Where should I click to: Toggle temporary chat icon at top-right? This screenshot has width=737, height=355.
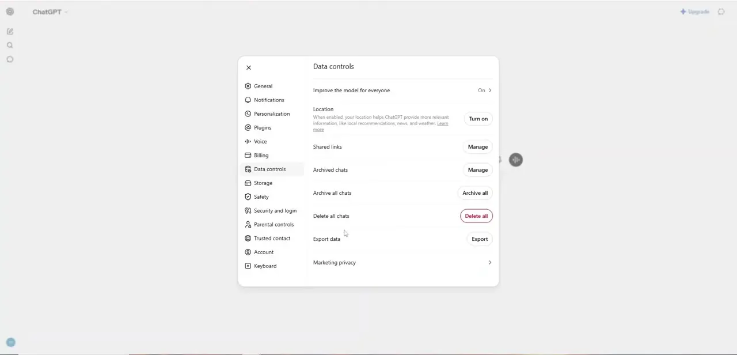(721, 12)
